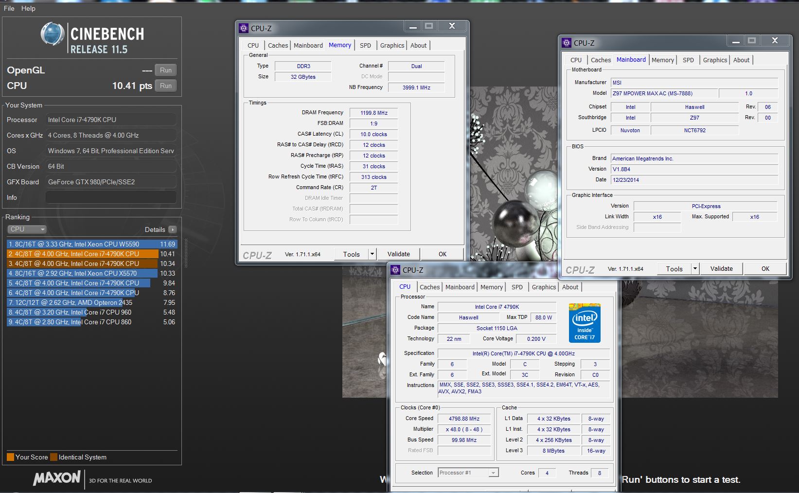Open SPD tab in Memory CPU-Z window
Image resolution: width=799 pixels, height=493 pixels.
tap(366, 45)
